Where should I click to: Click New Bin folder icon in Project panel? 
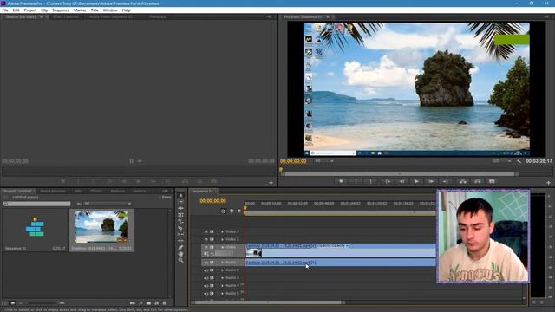coord(148,303)
